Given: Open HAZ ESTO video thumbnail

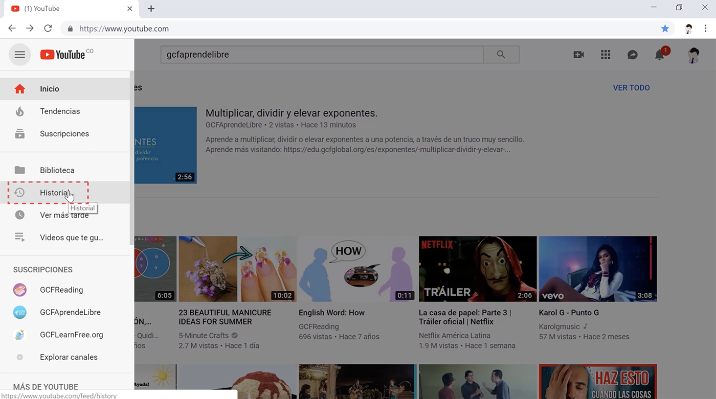Looking at the screenshot, I should pyautogui.click(x=598, y=382).
